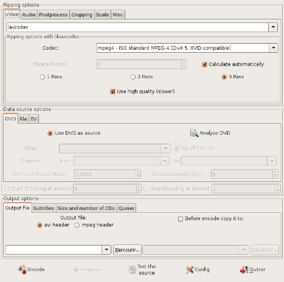Click the Analyze DVD magnifier icon
284x282 pixels.
[x=194, y=133]
